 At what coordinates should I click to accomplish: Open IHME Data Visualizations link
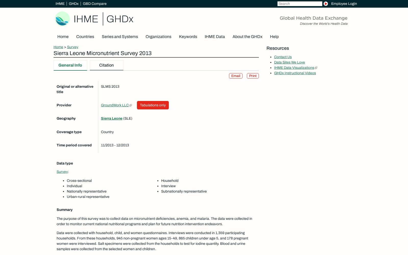[294, 68]
